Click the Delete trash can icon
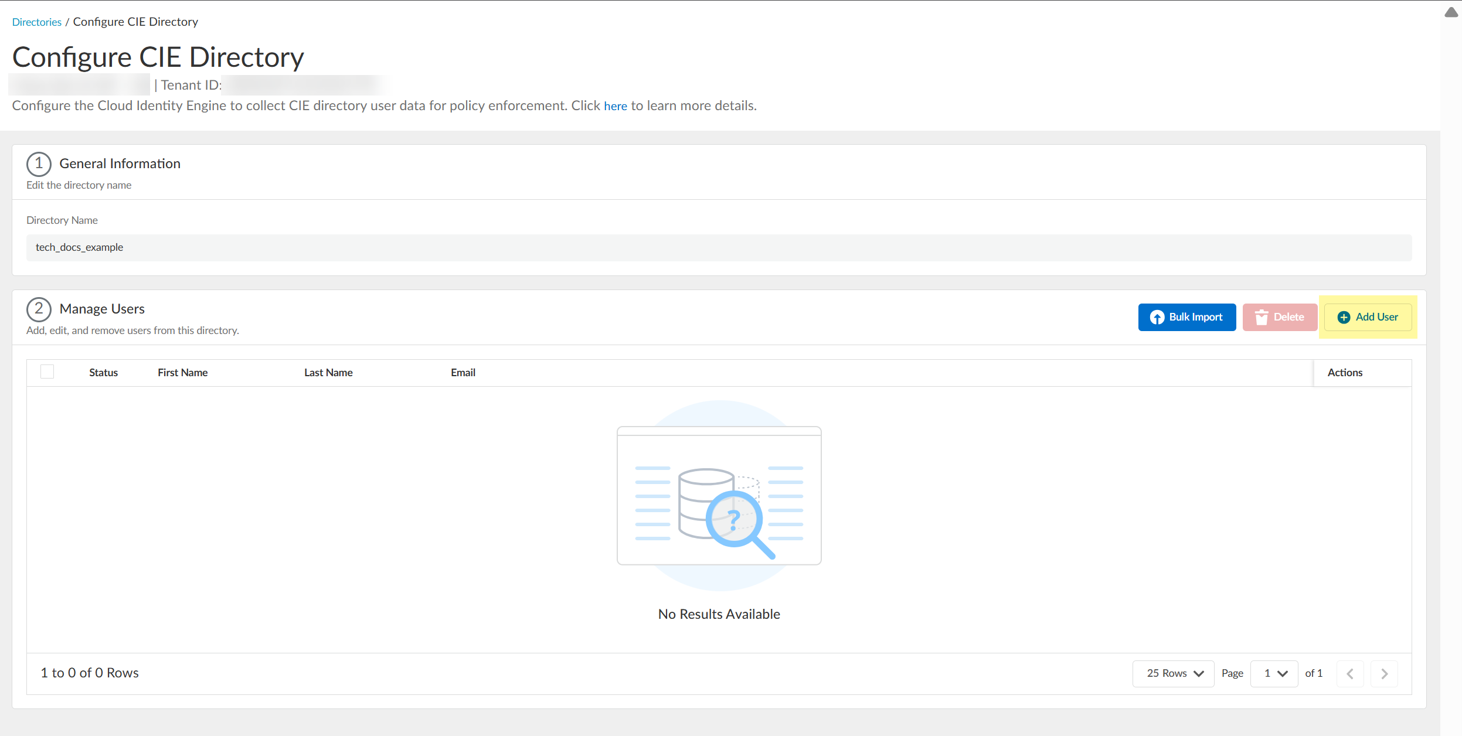 tap(1261, 317)
